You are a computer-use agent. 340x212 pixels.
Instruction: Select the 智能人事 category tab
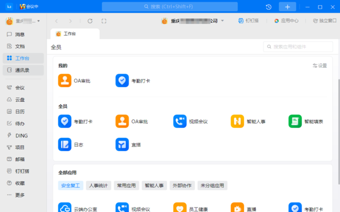point(154,185)
